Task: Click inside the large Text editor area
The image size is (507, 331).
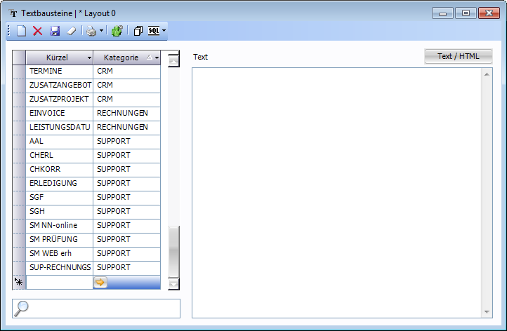Action: (337, 189)
